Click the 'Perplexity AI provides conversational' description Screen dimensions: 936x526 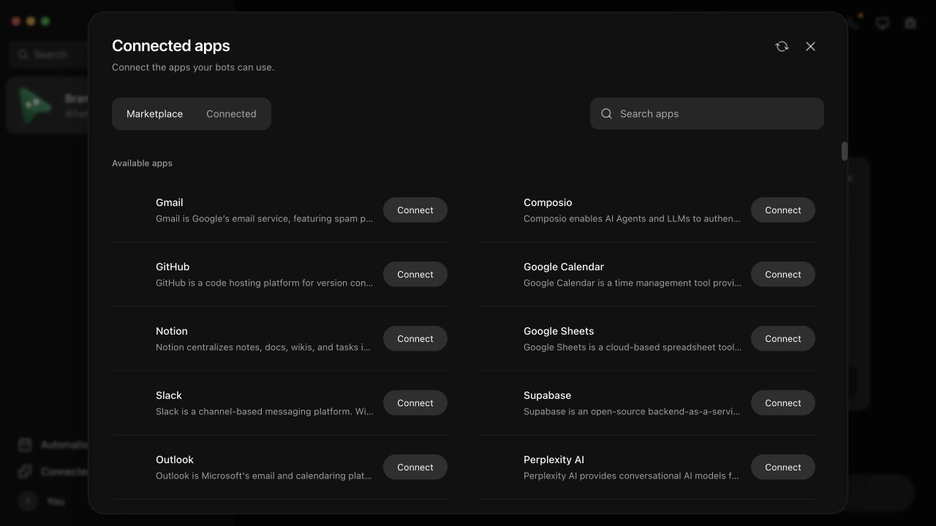click(x=631, y=476)
